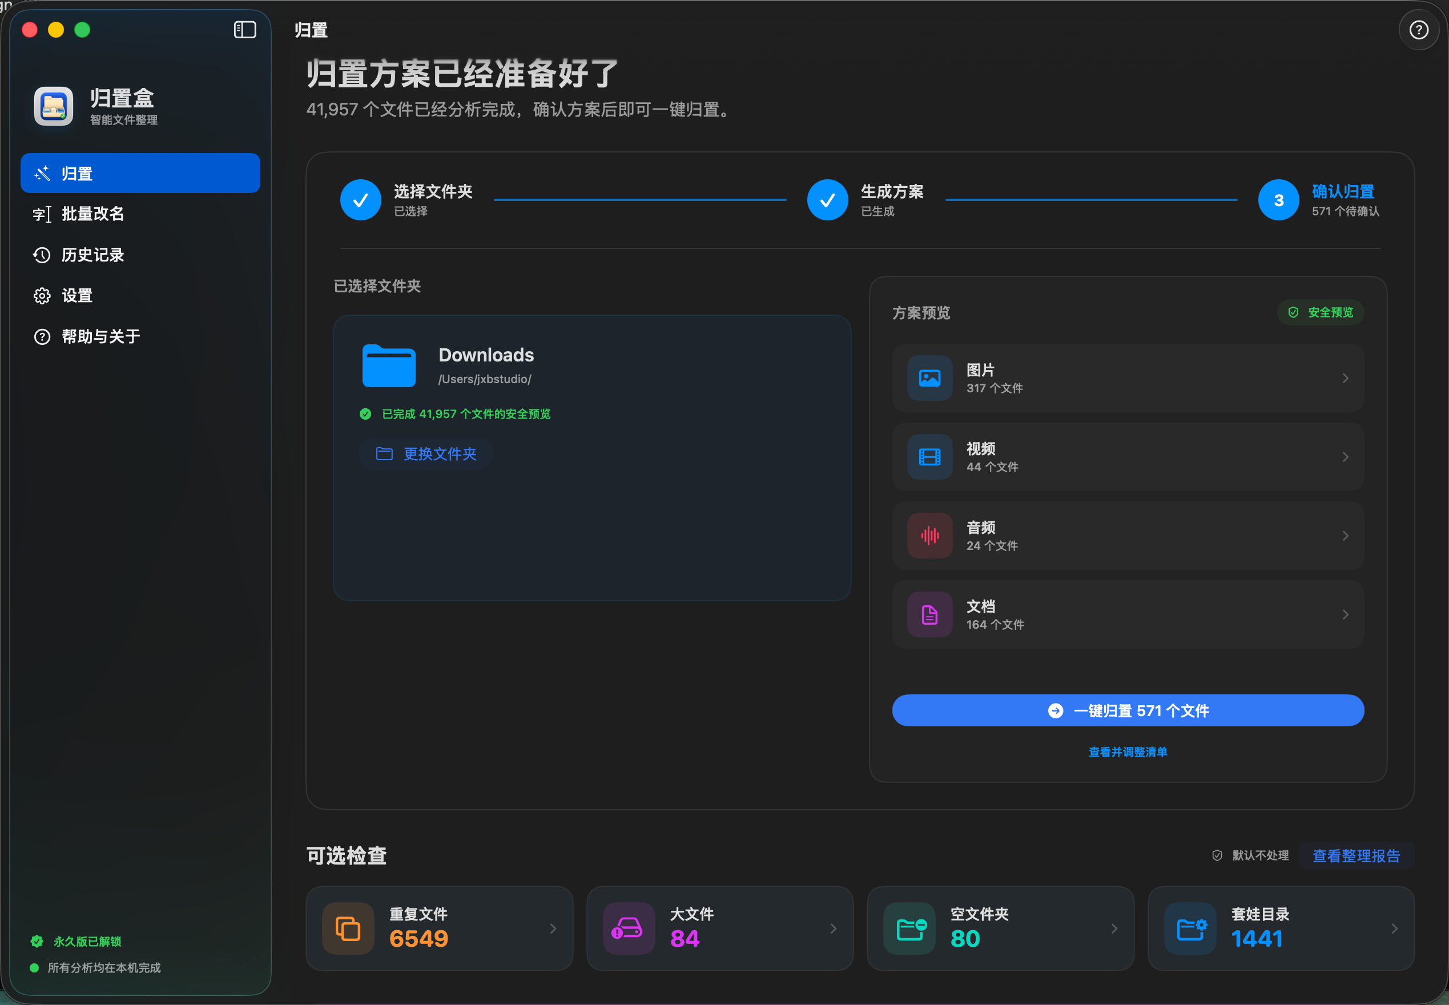
Task: Expand the 文档 164 files chevron
Action: click(x=1345, y=614)
